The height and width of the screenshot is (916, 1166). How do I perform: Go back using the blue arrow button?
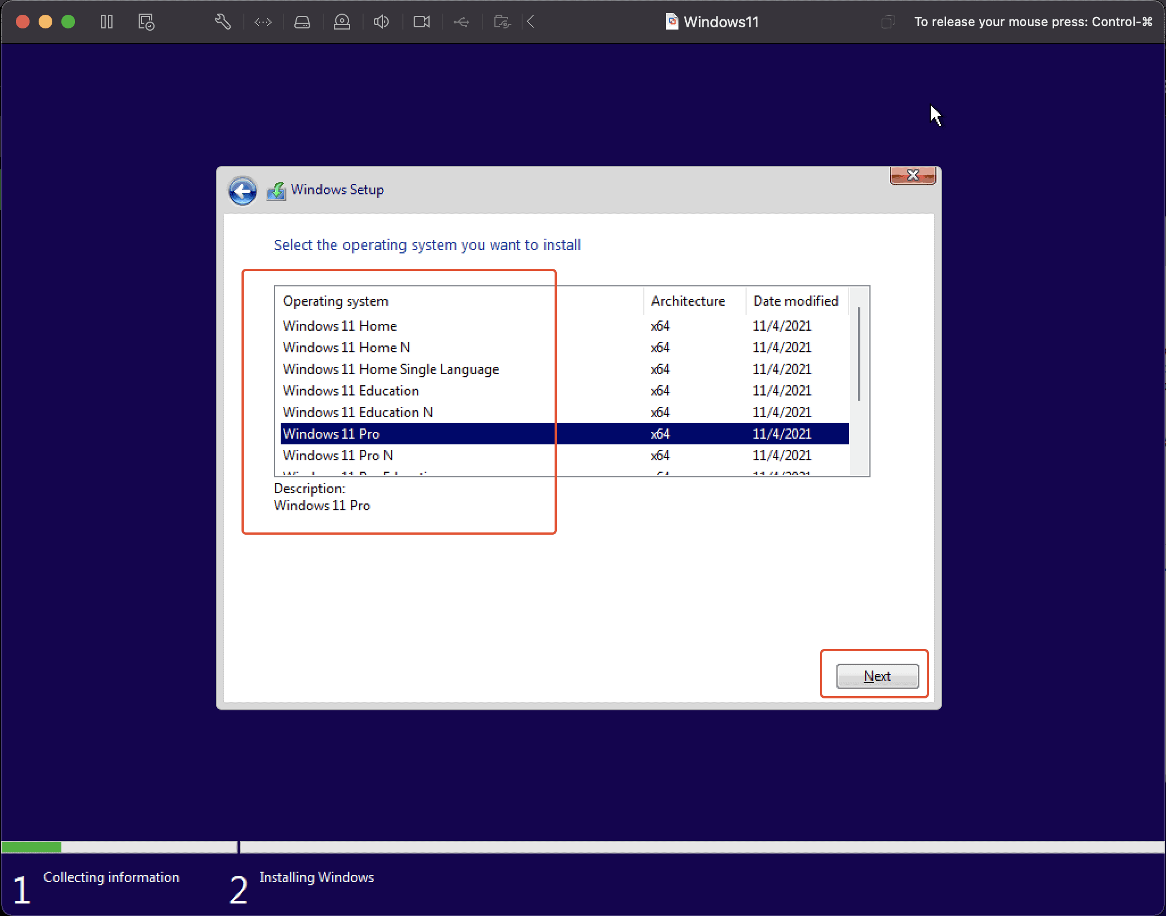tap(243, 191)
